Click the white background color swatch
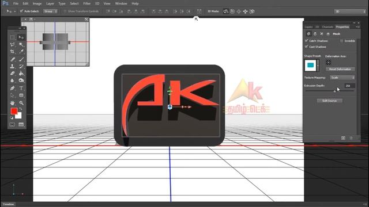The image size is (369, 207). (19, 116)
